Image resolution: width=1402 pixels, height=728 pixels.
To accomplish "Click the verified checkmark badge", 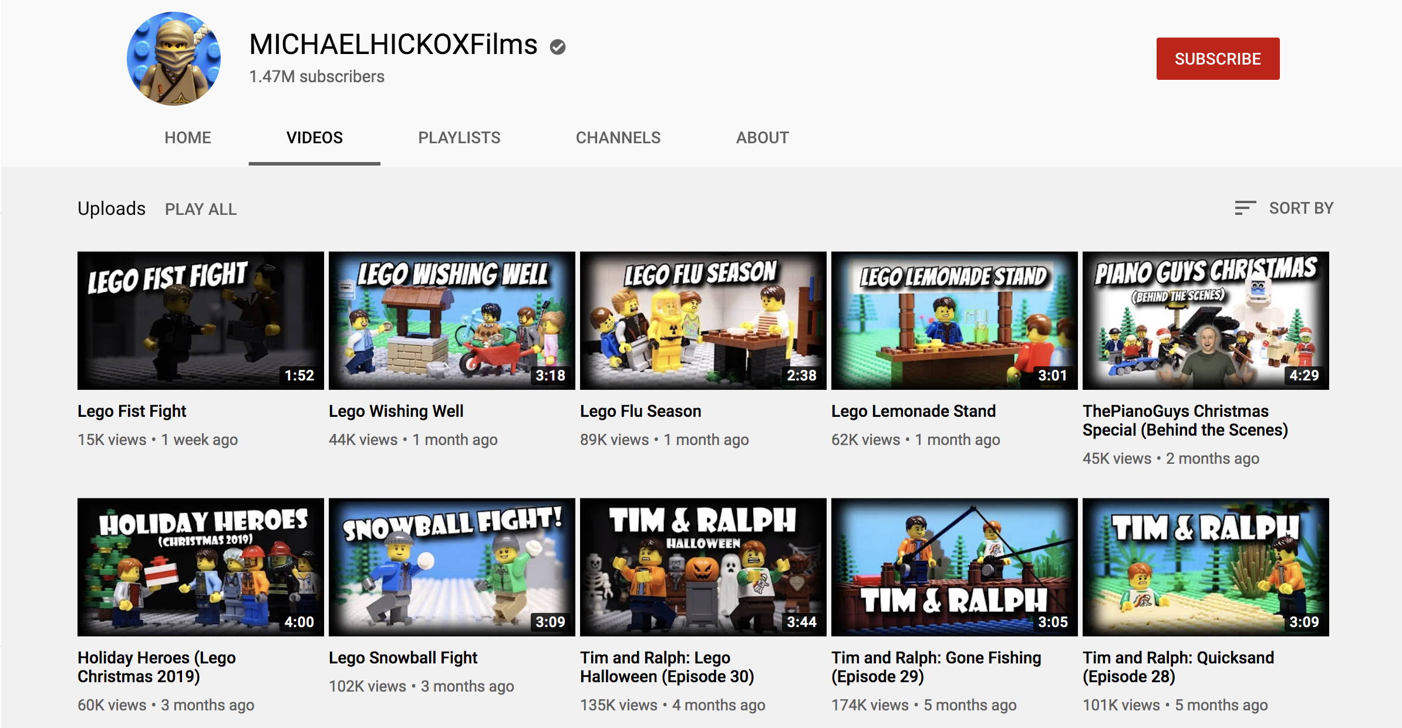I will point(558,46).
